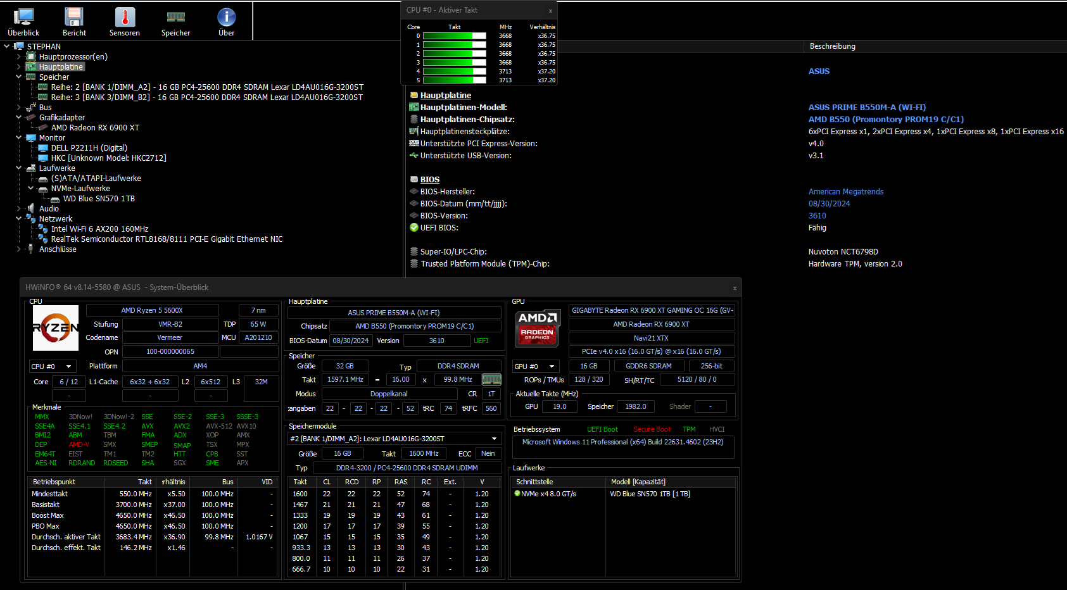Screen dimensions: 1067x590
Task: Open the GPU #0 dropdown
Action: 536,366
